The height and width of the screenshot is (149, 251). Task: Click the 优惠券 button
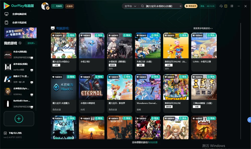70,6
